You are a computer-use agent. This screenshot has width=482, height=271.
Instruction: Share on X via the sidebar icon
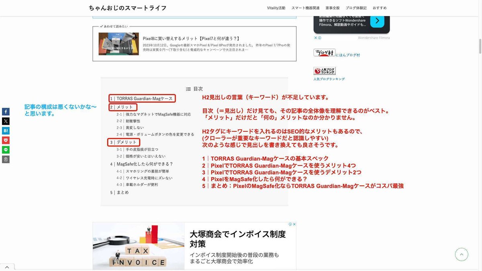[6, 121]
